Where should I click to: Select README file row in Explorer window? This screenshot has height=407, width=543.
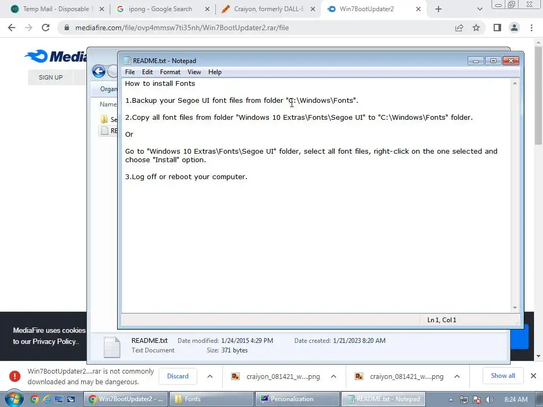[108, 131]
